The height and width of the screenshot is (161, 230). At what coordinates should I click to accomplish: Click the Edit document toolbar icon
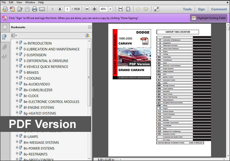click(20, 9)
